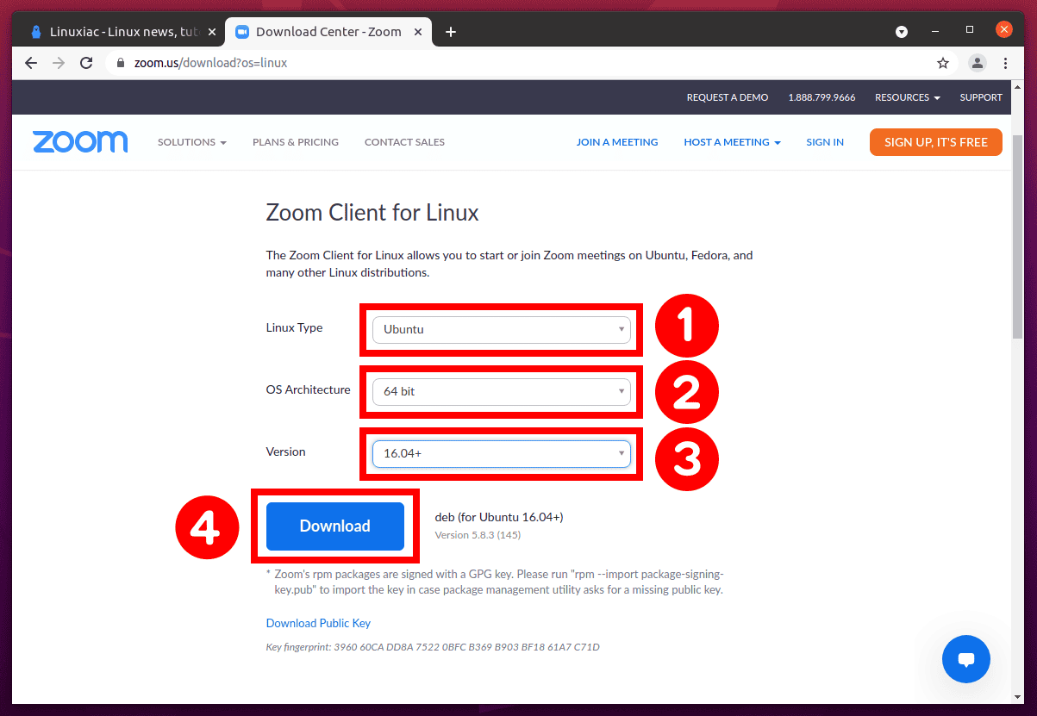Viewport: 1037px width, 716px height.
Task: Click the Download Public Key link
Action: pos(318,623)
